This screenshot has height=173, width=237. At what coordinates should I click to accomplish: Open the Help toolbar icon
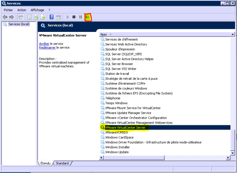point(52,17)
